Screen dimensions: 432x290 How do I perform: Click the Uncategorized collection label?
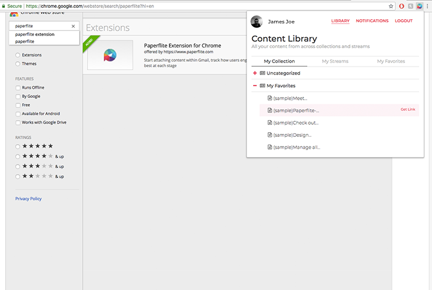[x=283, y=73]
